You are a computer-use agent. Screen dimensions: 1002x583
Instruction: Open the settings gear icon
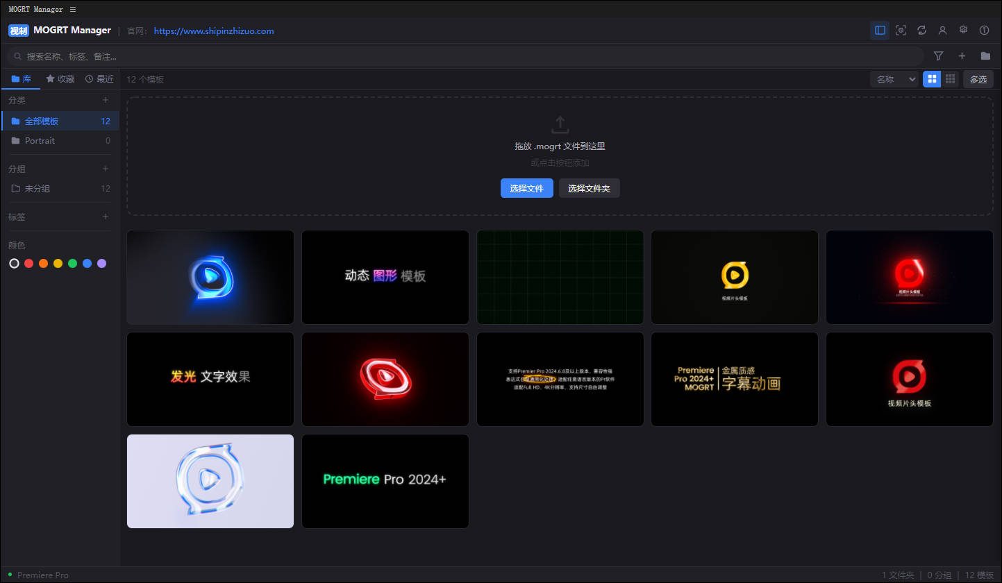click(963, 30)
